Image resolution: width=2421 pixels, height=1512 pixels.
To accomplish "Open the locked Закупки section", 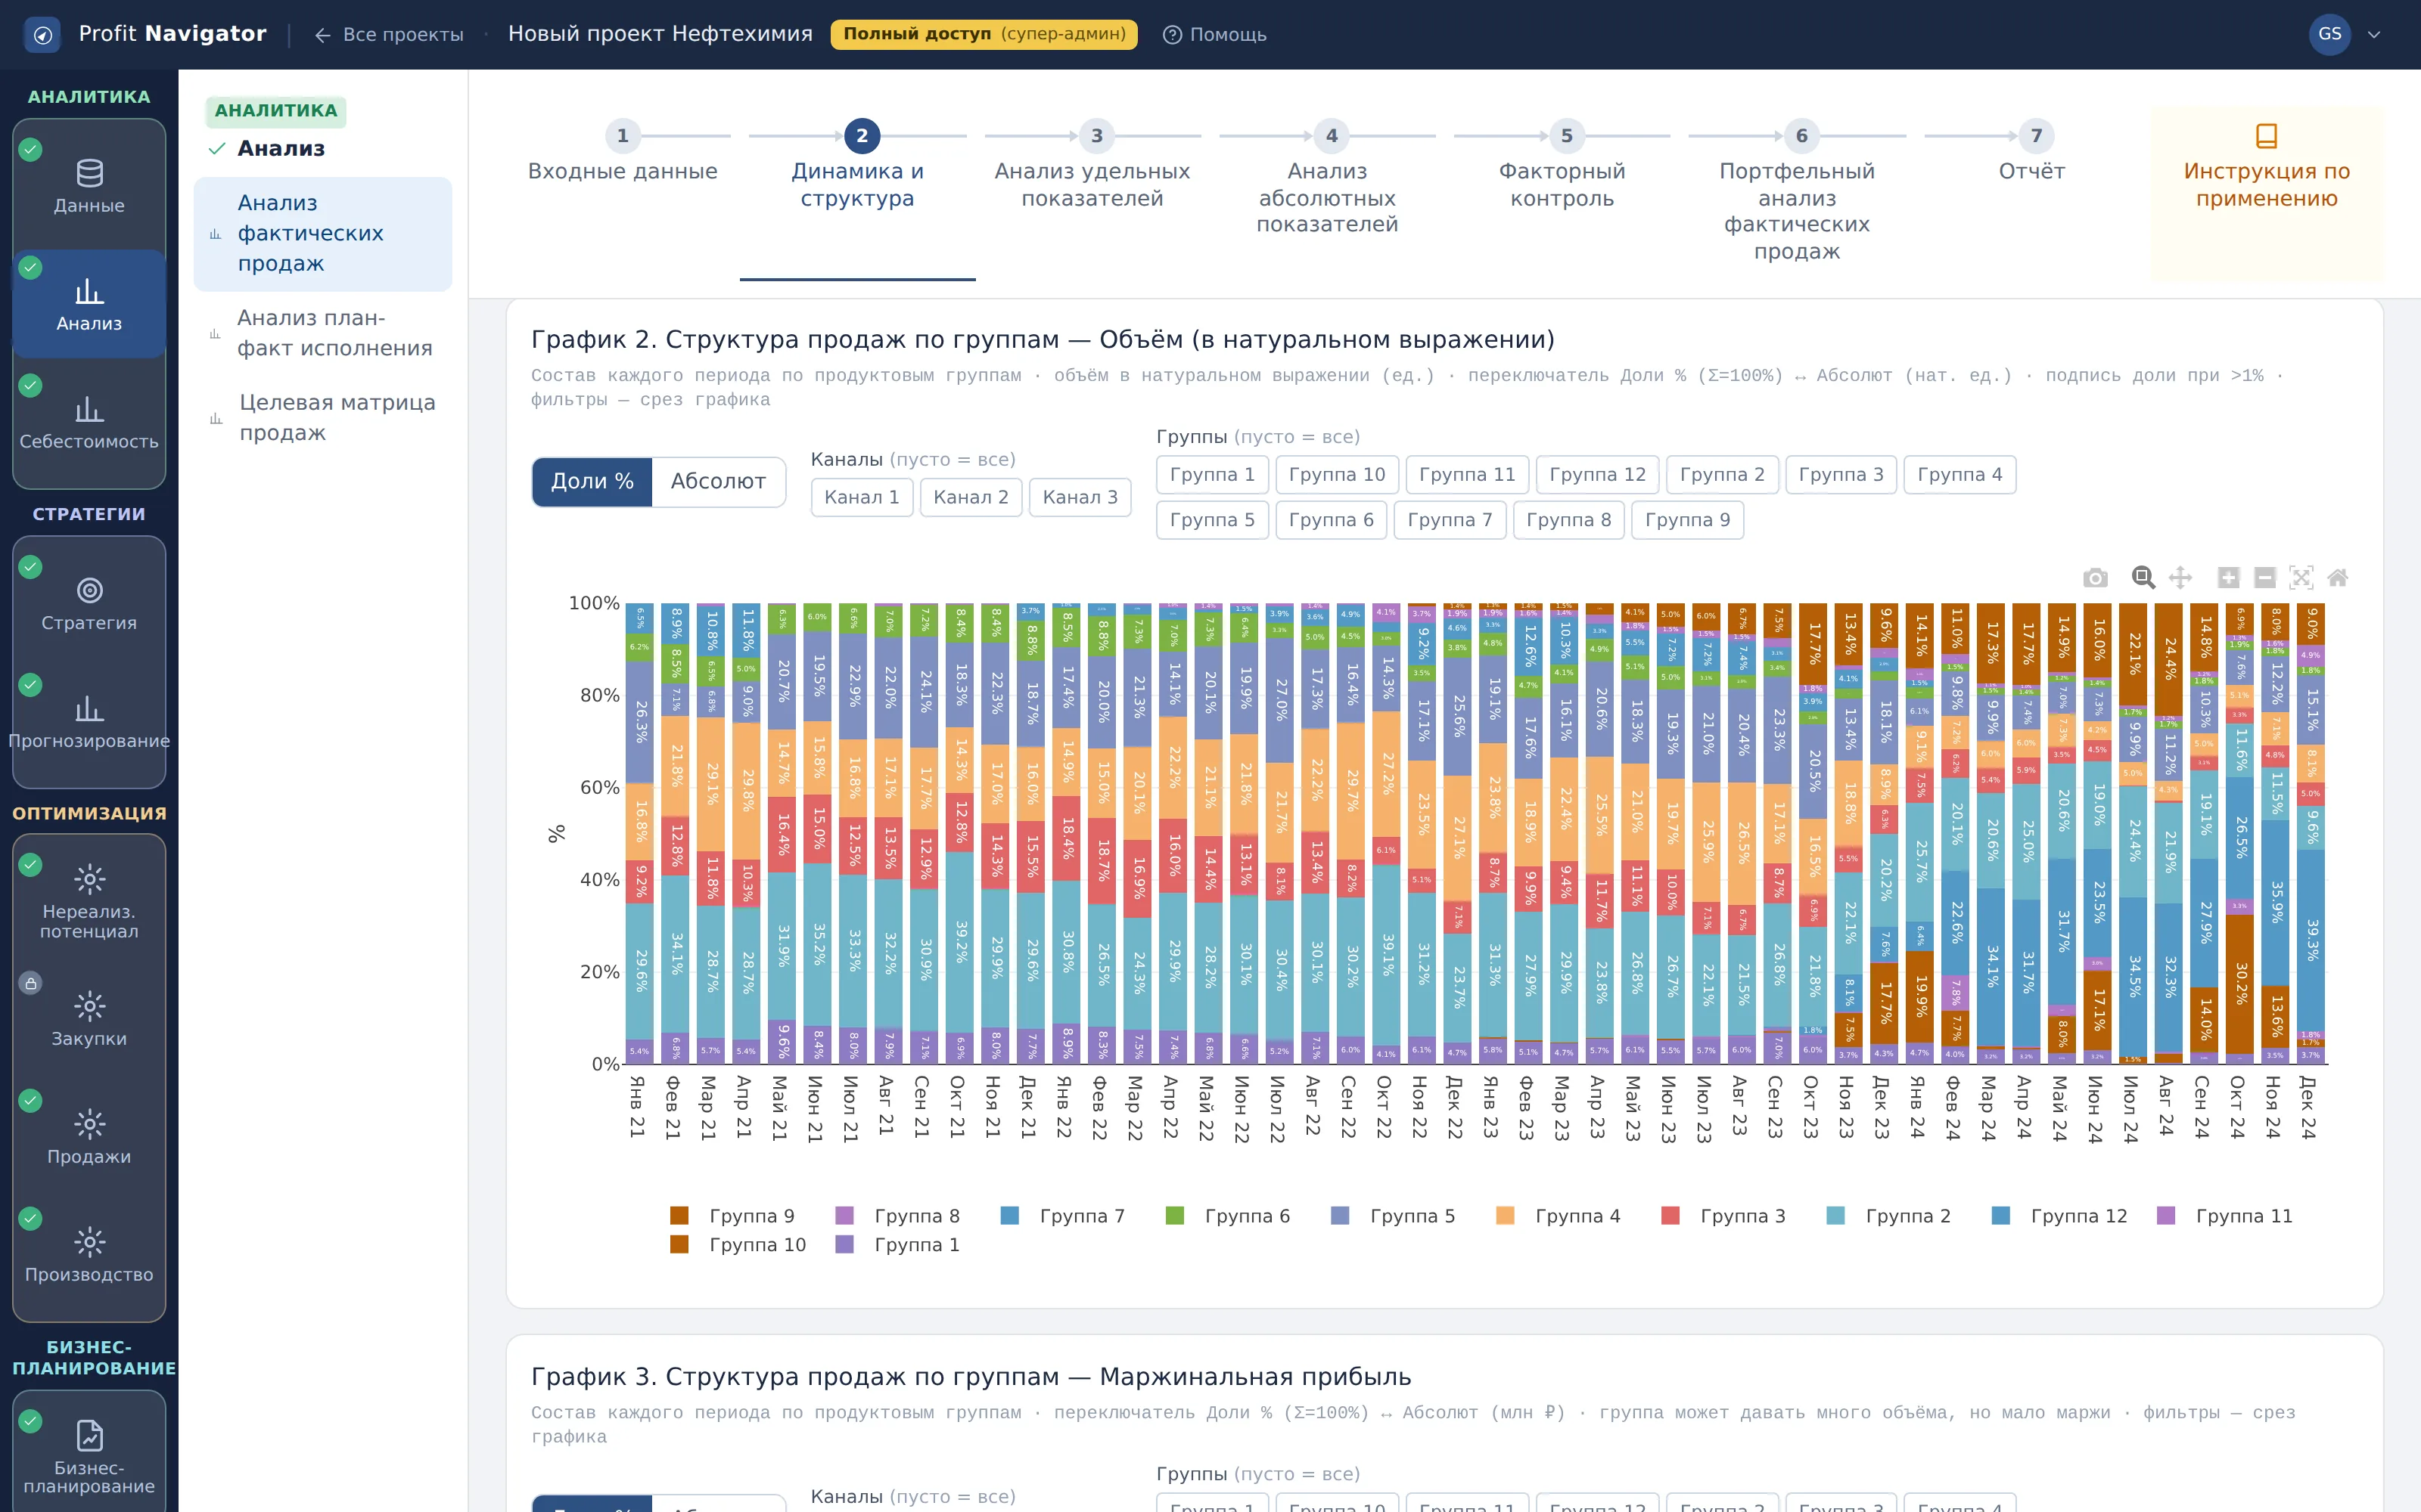I will pyautogui.click(x=89, y=1019).
